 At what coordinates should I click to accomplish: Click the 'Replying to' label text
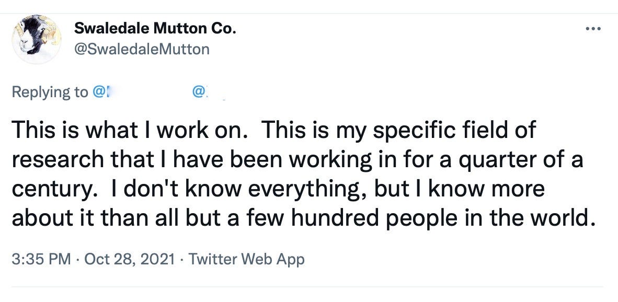click(50, 92)
